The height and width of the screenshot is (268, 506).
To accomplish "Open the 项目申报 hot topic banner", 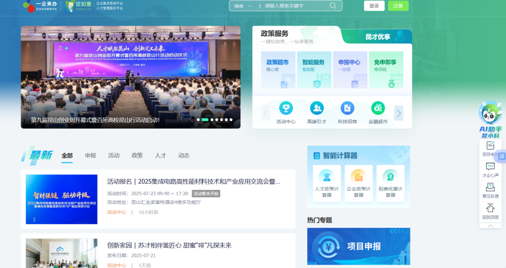I will click(358, 246).
